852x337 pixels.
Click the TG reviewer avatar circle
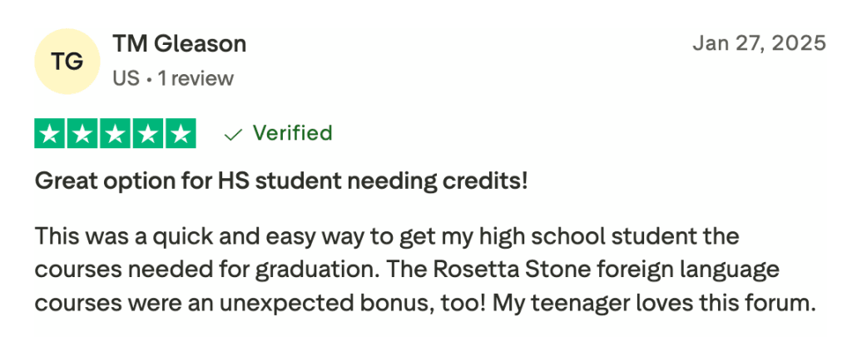pos(67,61)
